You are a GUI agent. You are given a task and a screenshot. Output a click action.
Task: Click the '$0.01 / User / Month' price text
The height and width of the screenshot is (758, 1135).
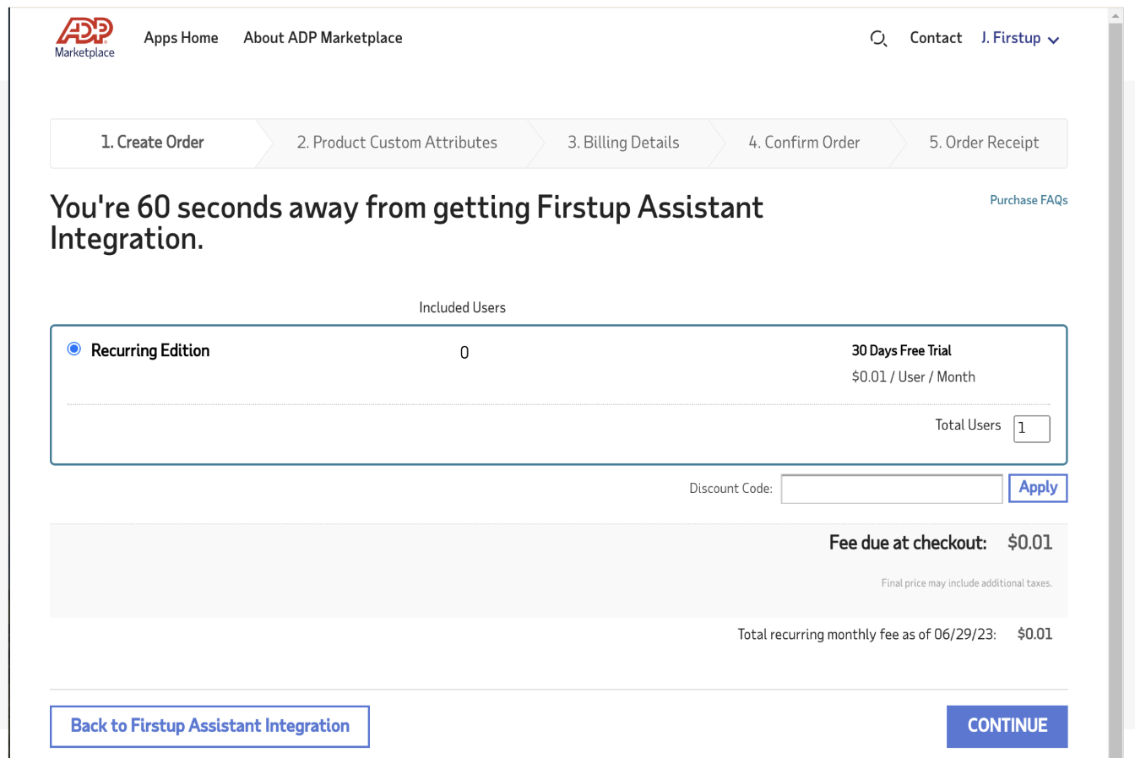[x=913, y=376]
